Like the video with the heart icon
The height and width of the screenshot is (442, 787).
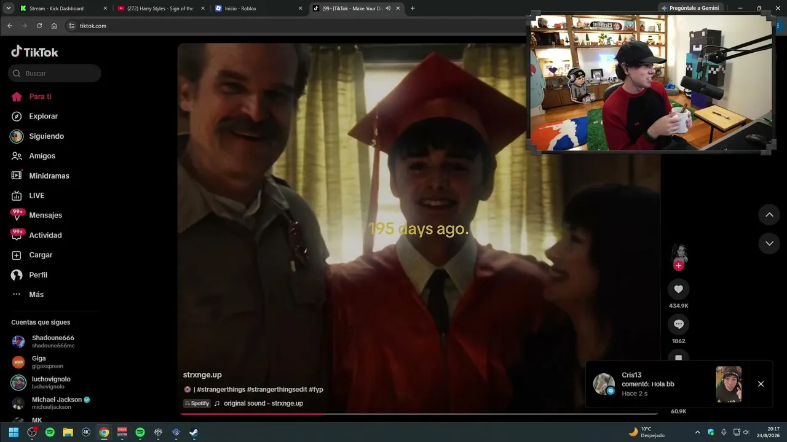pyautogui.click(x=678, y=289)
